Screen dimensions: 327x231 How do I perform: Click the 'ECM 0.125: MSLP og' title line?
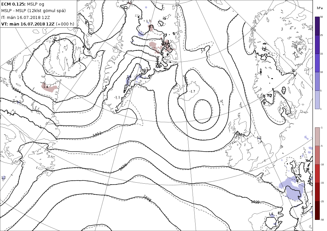23,4
